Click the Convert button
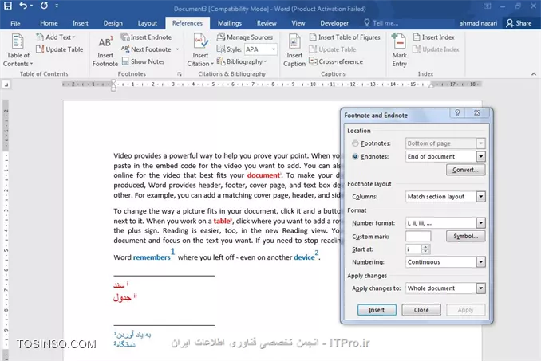Screen dimensions: 541x361 click(465, 170)
